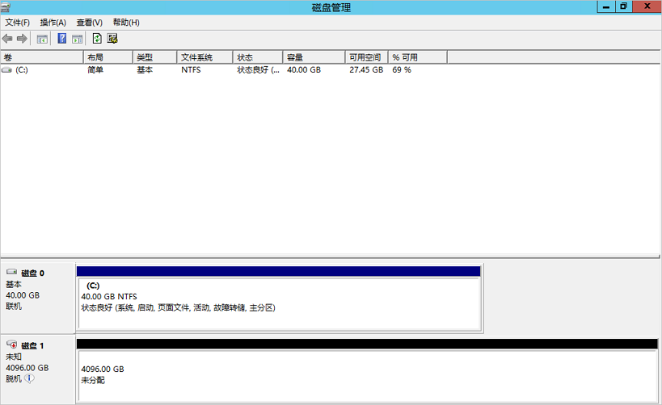Image resolution: width=662 pixels, height=405 pixels.
Task: Select the (C:) 40.00 GB NTFS partition block
Action: tap(279, 303)
